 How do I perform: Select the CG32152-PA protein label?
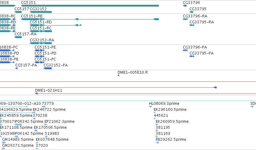pyautogui.click(x=56, y=65)
